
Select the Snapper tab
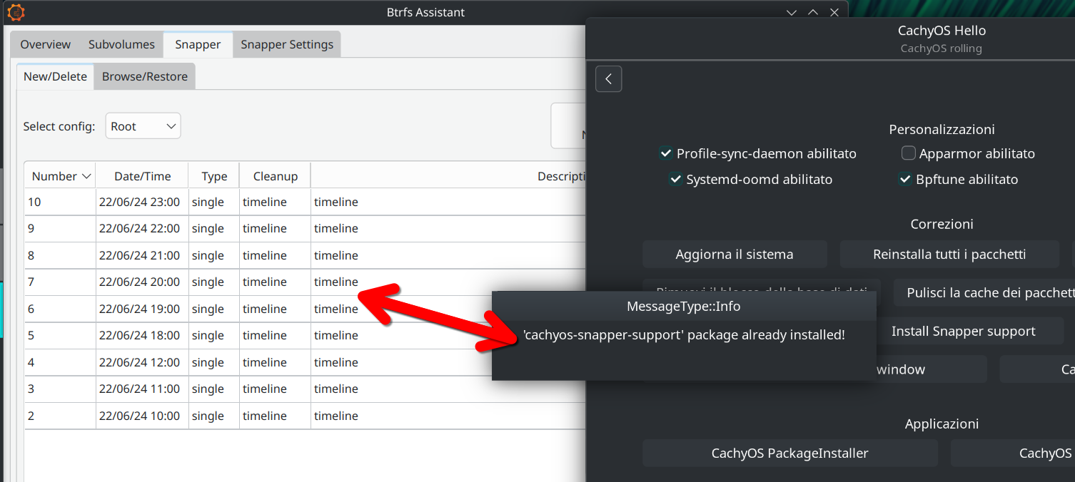click(198, 44)
